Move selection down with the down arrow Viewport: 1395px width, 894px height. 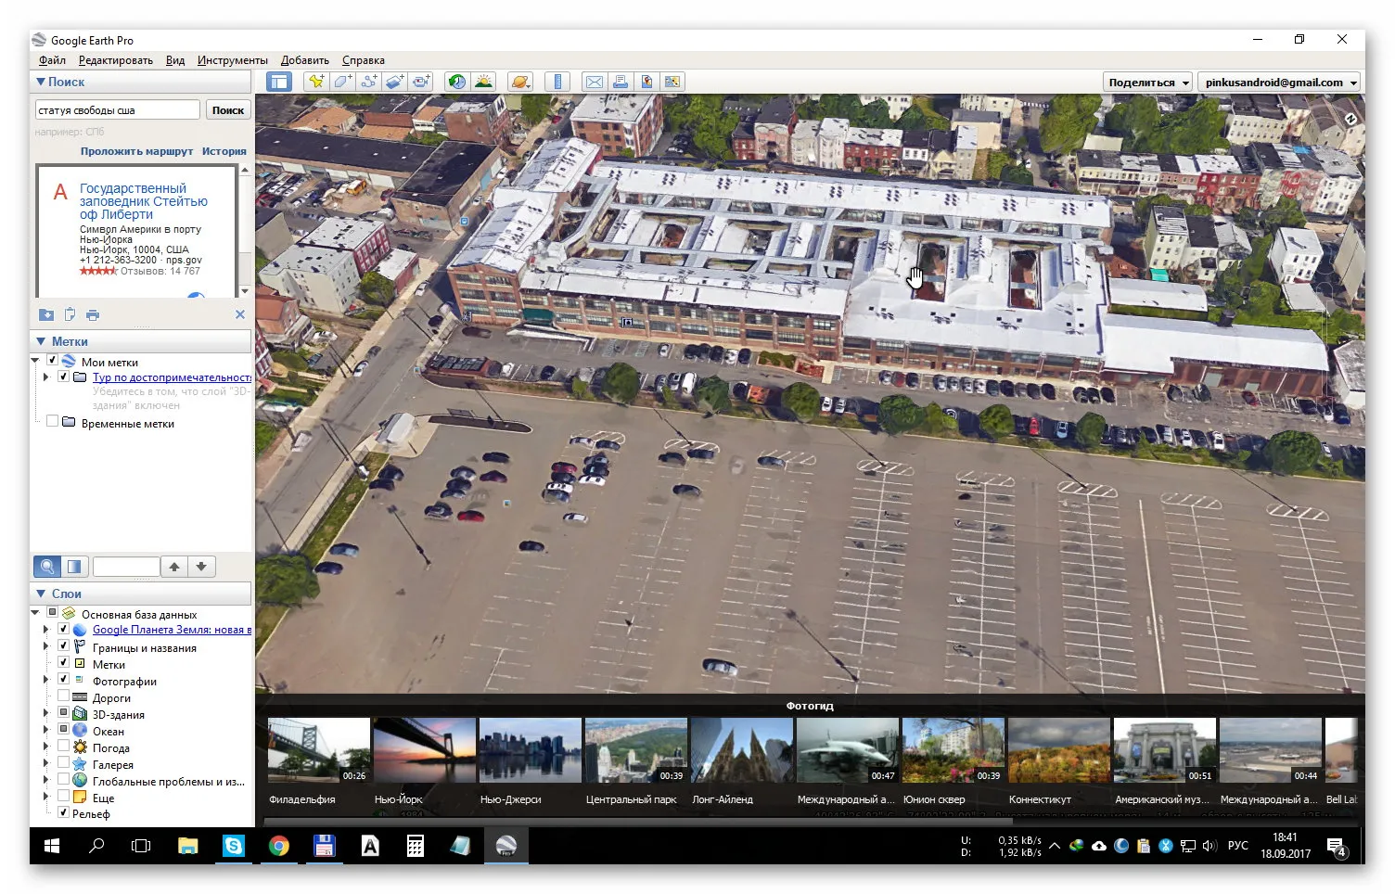point(201,566)
